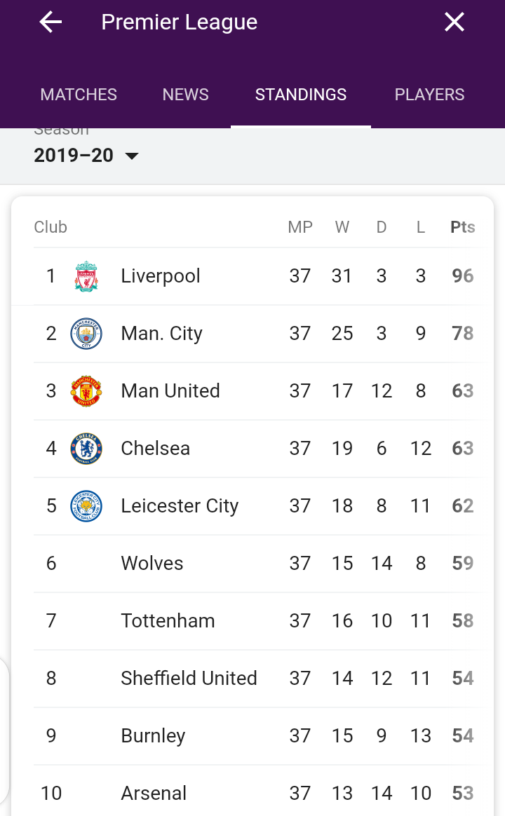Click the MP column header
505x816 pixels.
(x=300, y=227)
